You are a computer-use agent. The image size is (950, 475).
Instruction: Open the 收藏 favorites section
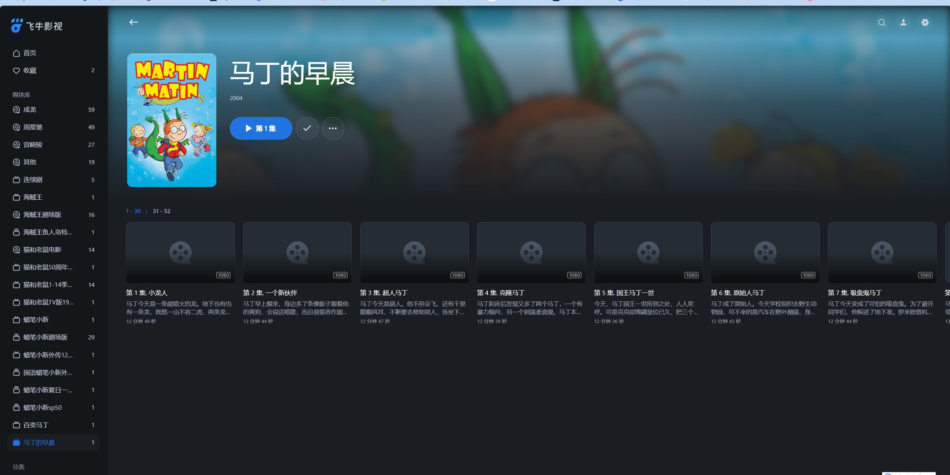pyautogui.click(x=30, y=70)
